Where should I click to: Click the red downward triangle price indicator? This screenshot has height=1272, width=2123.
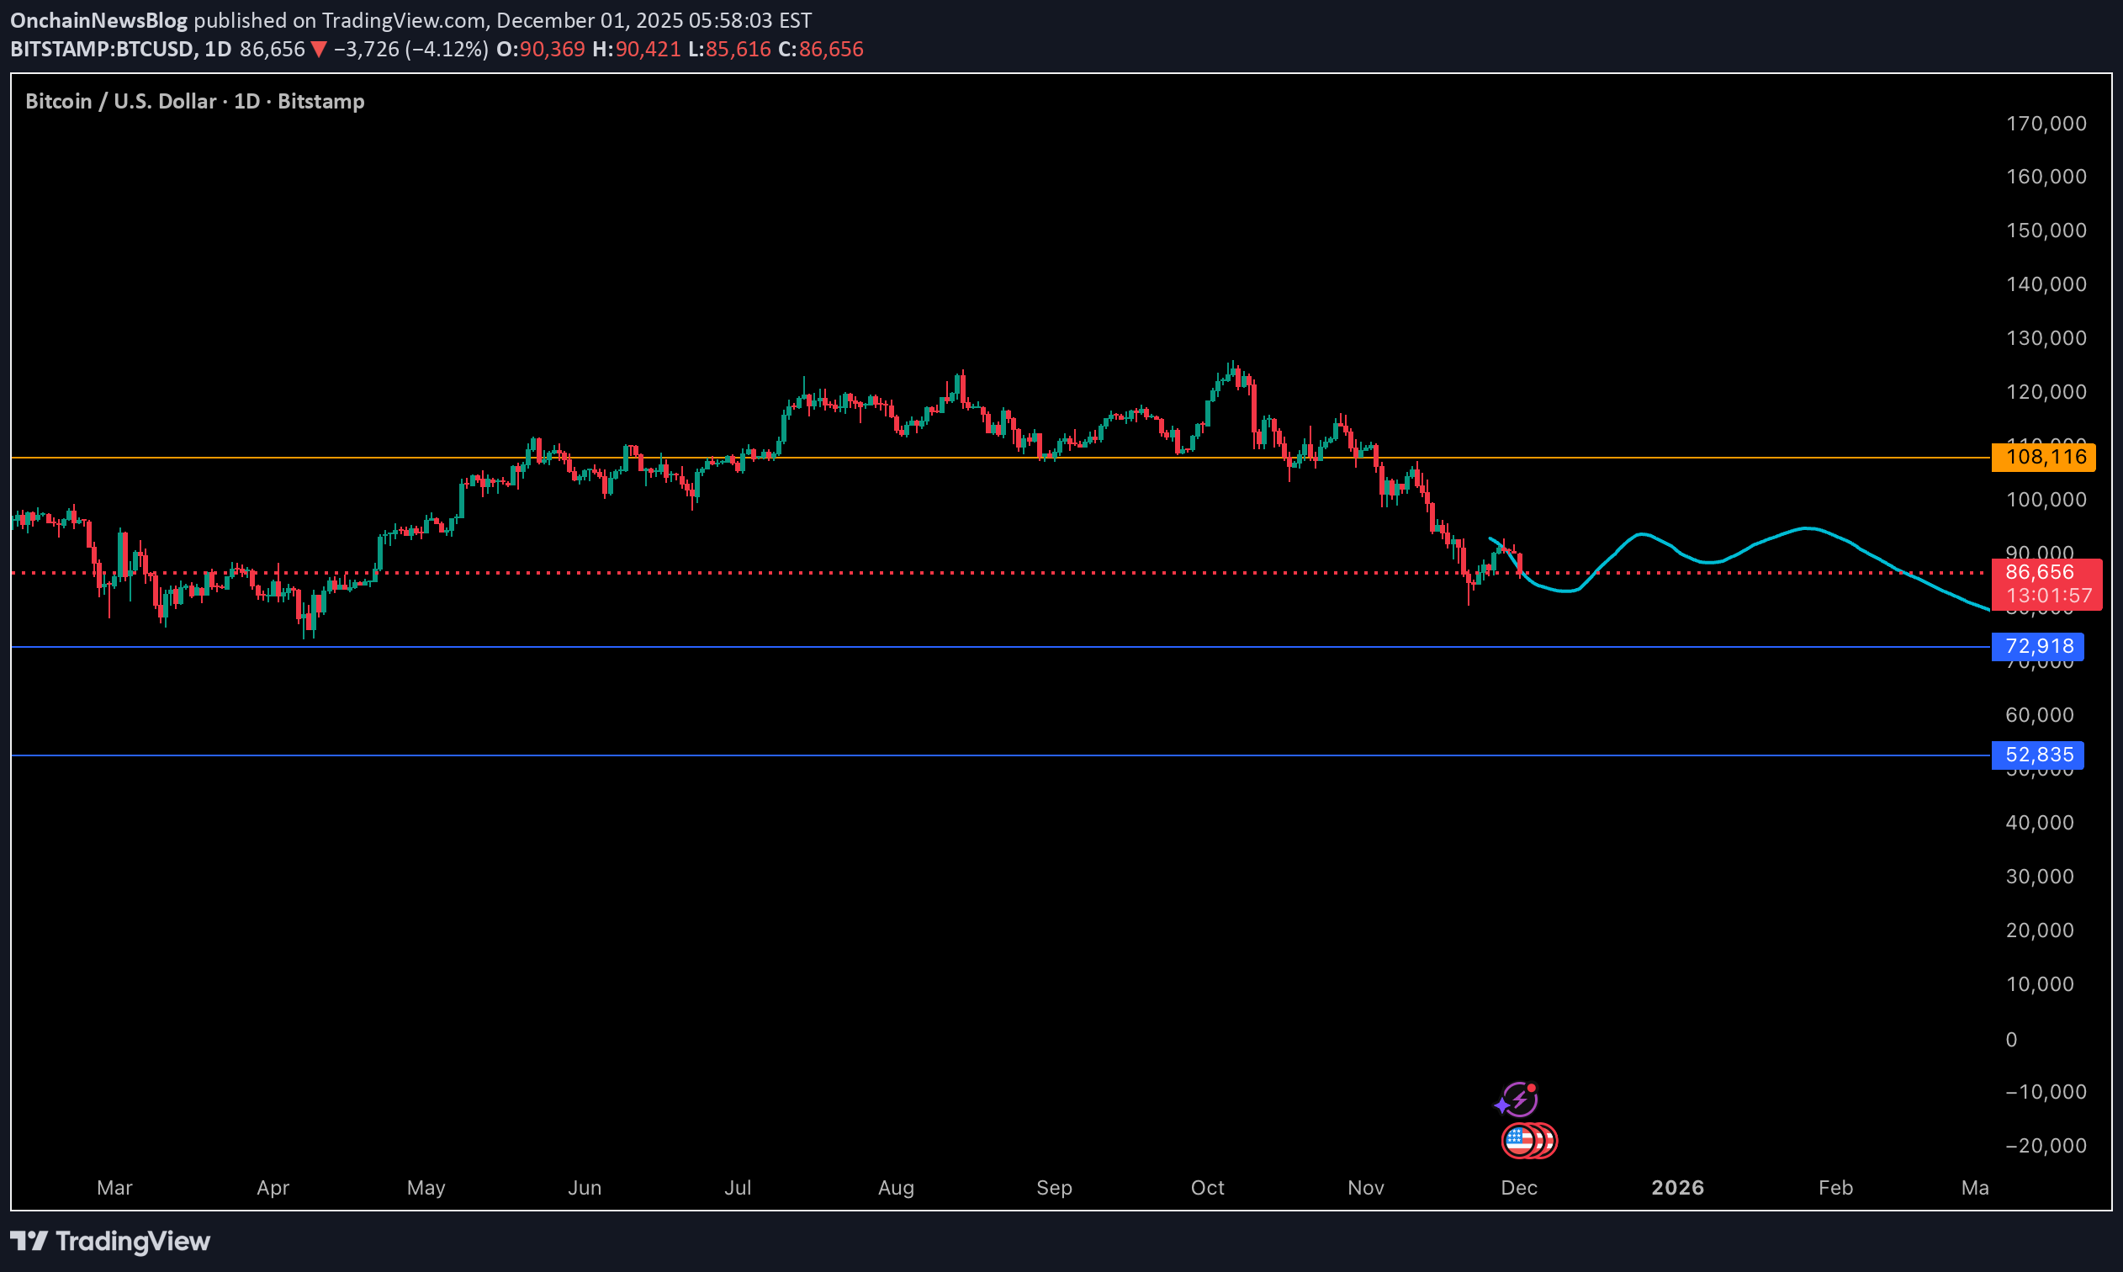[317, 49]
